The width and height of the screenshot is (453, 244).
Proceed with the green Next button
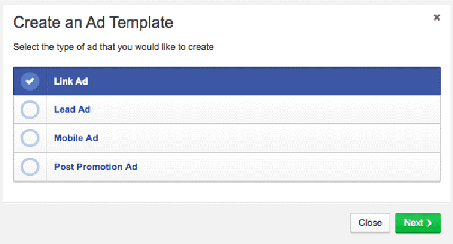point(418,223)
